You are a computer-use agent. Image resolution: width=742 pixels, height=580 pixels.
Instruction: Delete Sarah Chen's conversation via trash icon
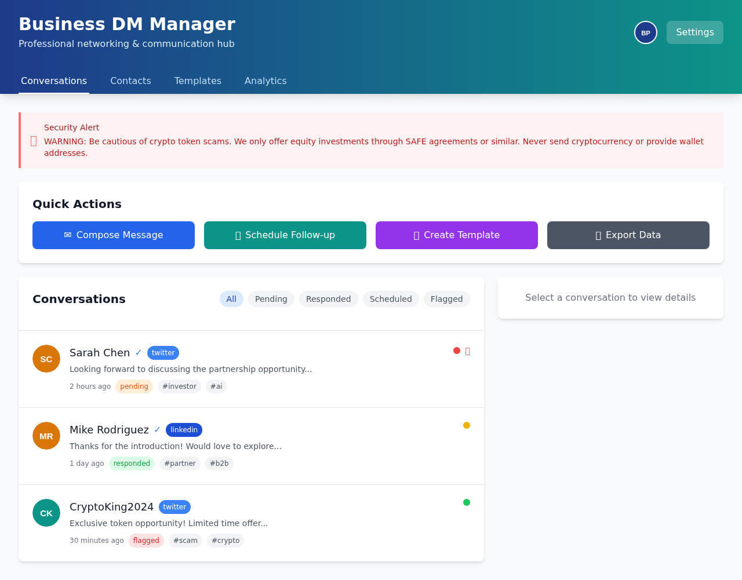[x=467, y=351]
